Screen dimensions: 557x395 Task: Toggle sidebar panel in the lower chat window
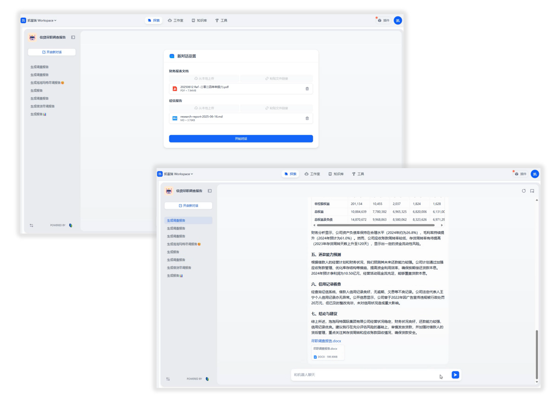(x=210, y=191)
